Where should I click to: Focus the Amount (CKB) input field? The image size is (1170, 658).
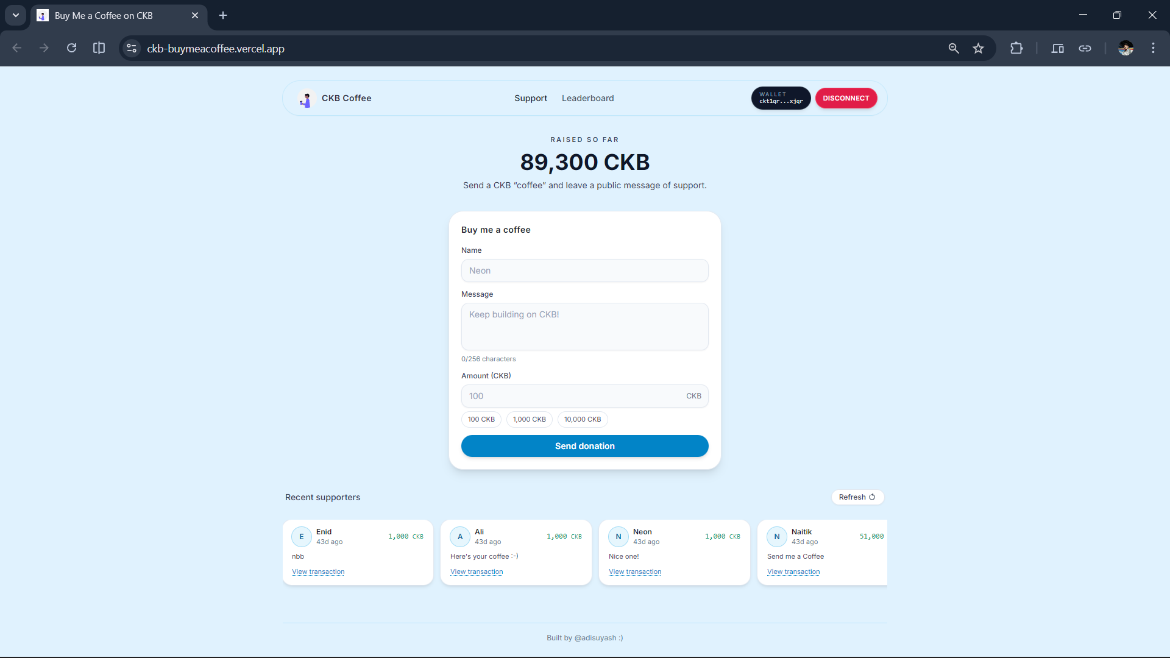[x=573, y=396]
